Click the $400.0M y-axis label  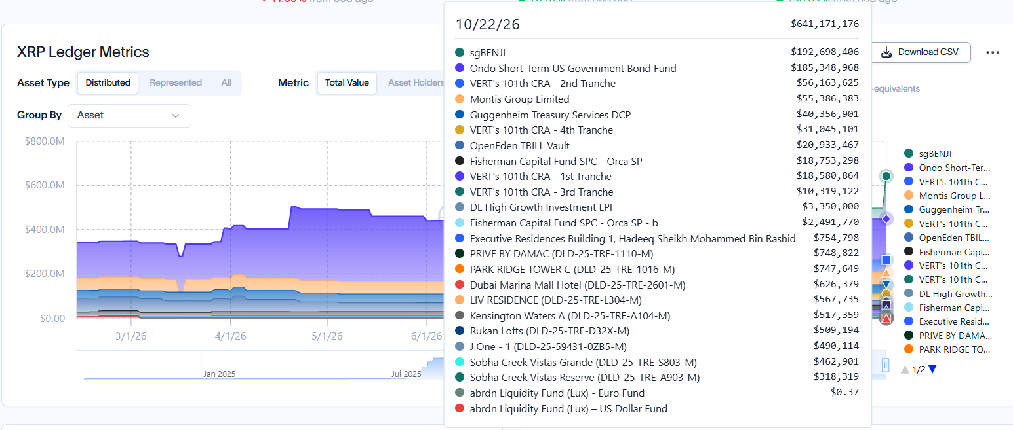click(x=44, y=230)
